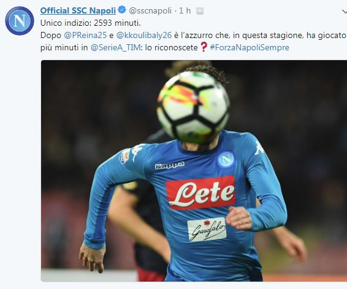Click the SSC Napoli profile avatar

20,21
